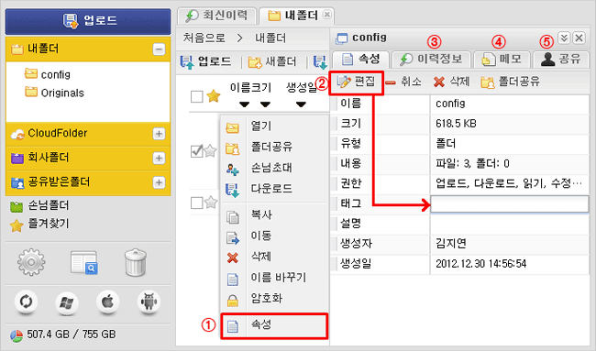
Task: Click the 태그 input field
Action: coord(509,204)
